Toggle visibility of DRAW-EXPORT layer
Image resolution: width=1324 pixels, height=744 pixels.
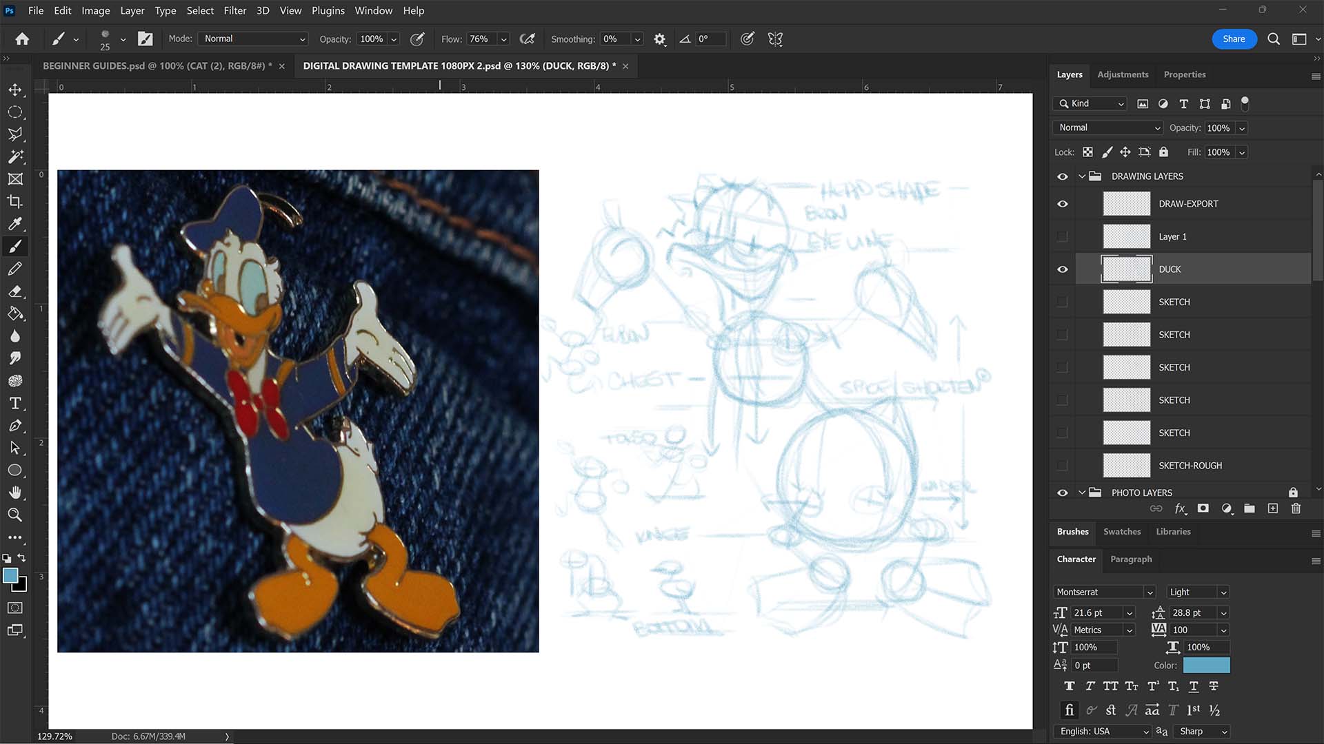(1063, 204)
